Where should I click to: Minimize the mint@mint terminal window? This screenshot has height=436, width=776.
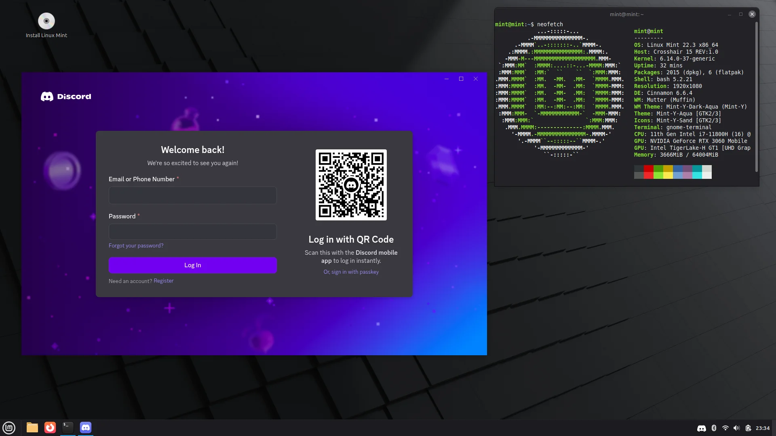730,14
